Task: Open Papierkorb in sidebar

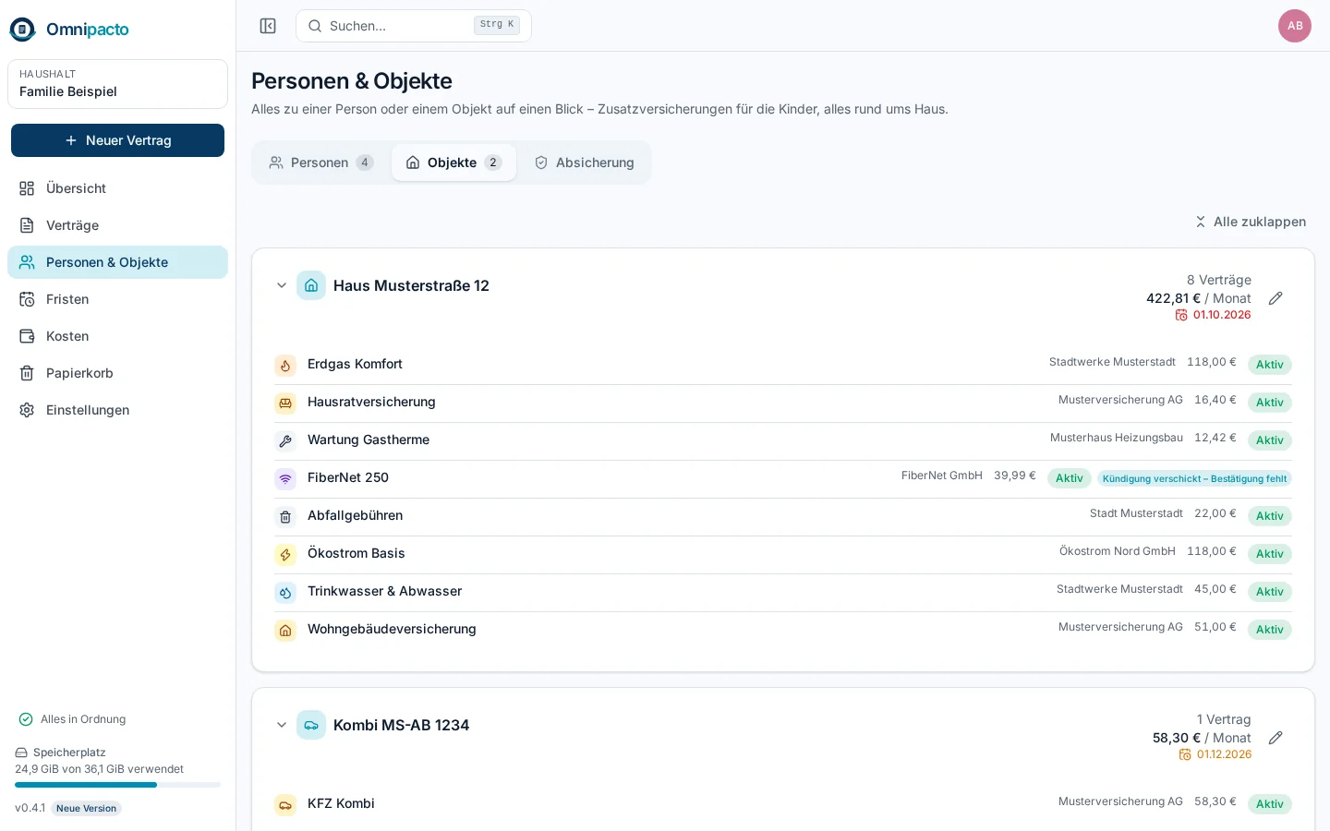Action: click(117, 373)
